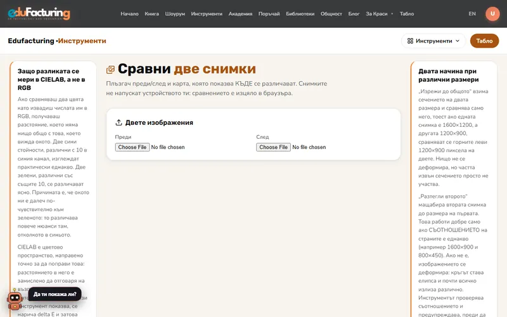Go to Блог in the navigation

354,13
